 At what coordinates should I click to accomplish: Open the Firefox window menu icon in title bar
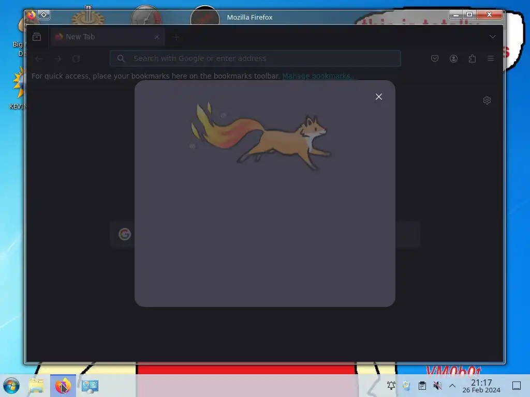(31, 15)
